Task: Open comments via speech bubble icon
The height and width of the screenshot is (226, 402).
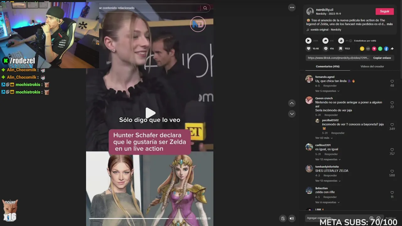Action: (x=326, y=49)
